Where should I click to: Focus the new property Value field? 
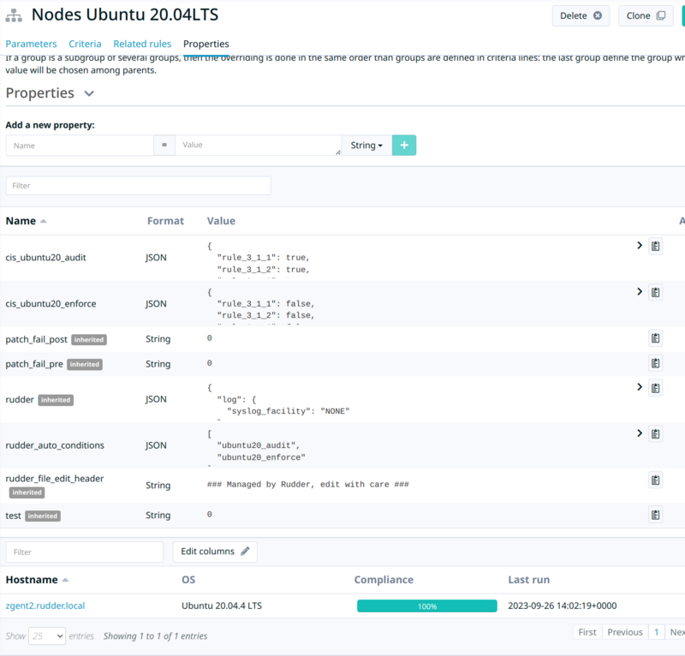pyautogui.click(x=258, y=145)
